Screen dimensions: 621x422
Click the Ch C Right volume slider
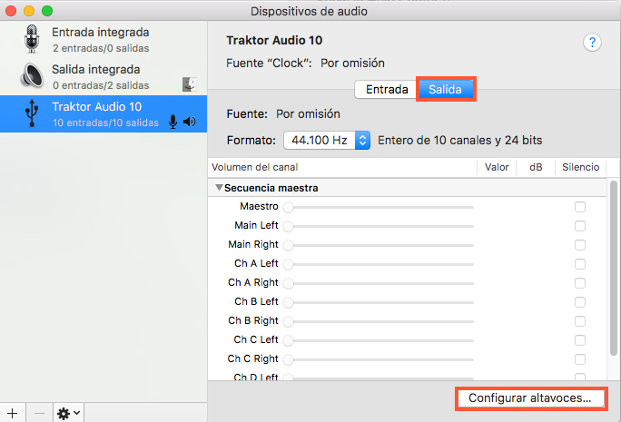tap(379, 359)
